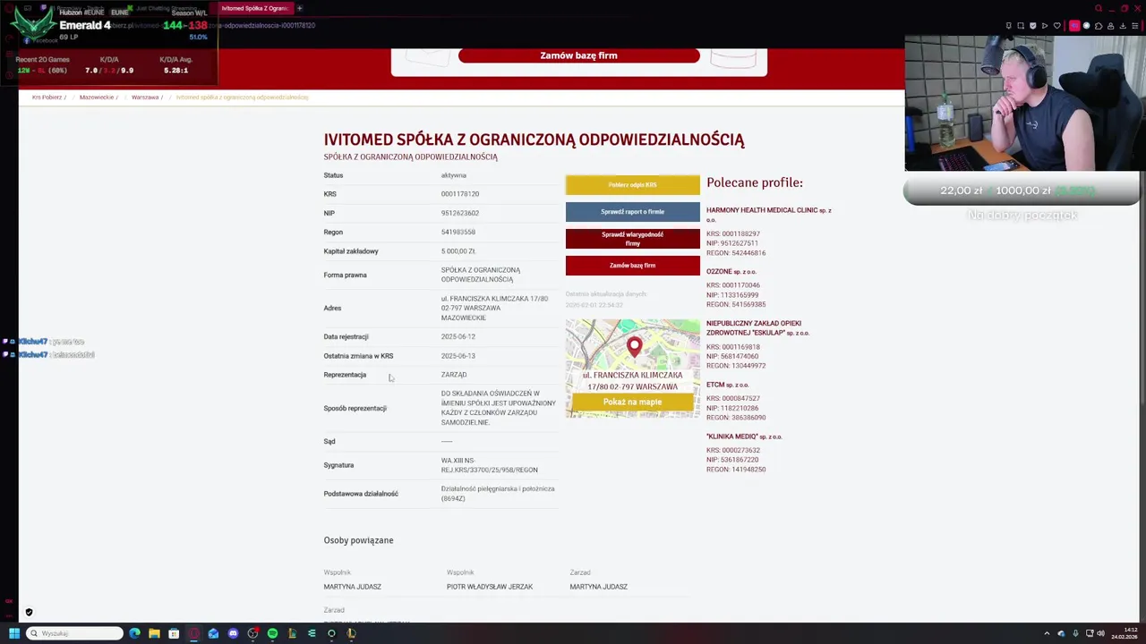The height and width of the screenshot is (644, 1146).
Task: Click Sprawdź raport o firmie button
Action: coord(632,212)
